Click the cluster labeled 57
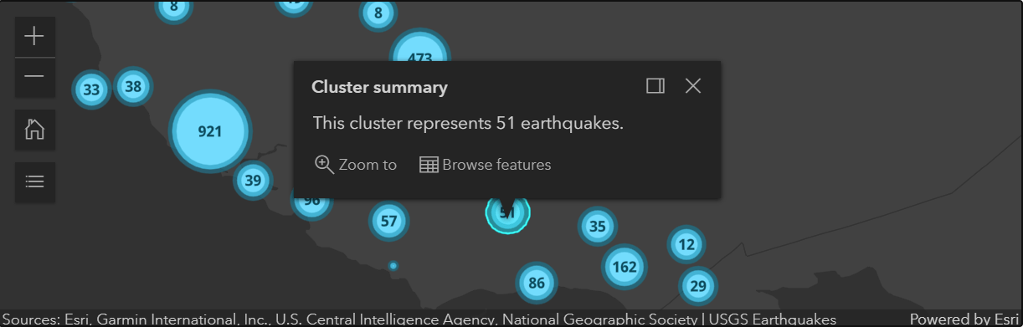Viewport: 1023px width, 327px height. 388,221
